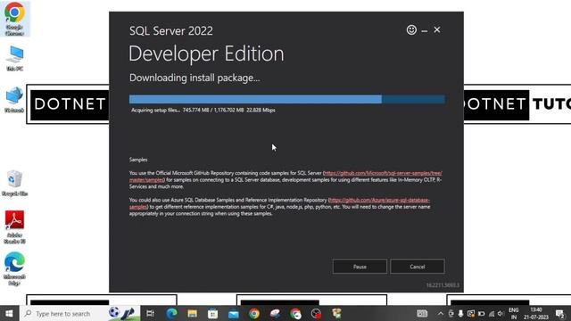
Task: Open touch keyboard tray icon
Action: tap(422, 313)
